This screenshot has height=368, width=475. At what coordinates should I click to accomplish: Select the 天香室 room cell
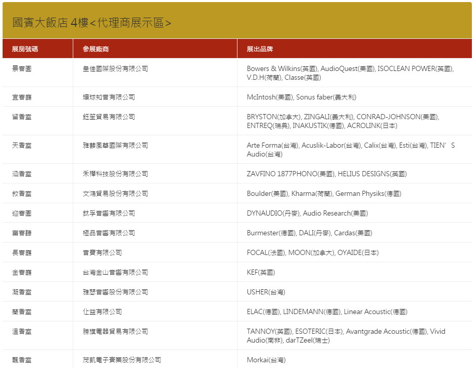click(37, 150)
